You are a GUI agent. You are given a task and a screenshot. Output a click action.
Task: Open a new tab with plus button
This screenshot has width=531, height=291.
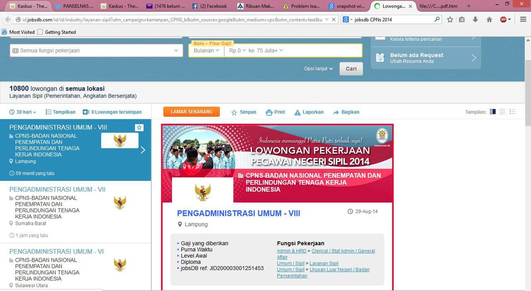[469, 6]
